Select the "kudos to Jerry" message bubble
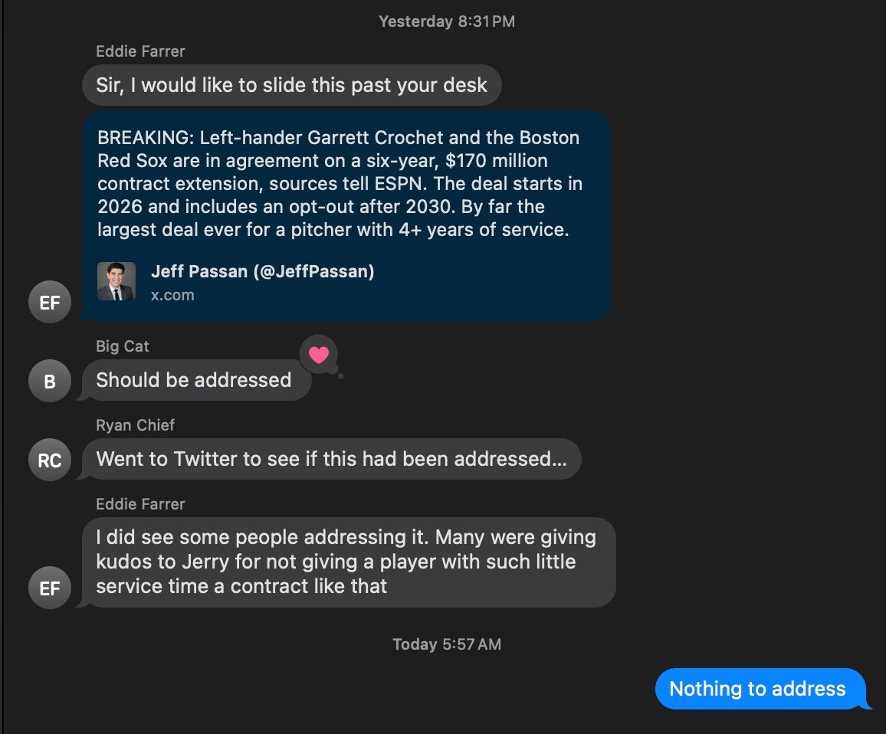886x734 pixels. coord(346,562)
